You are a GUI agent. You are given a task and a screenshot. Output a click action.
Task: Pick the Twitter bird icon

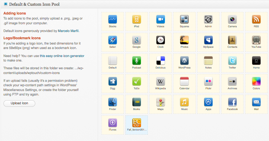pyautogui.click(x=232, y=61)
